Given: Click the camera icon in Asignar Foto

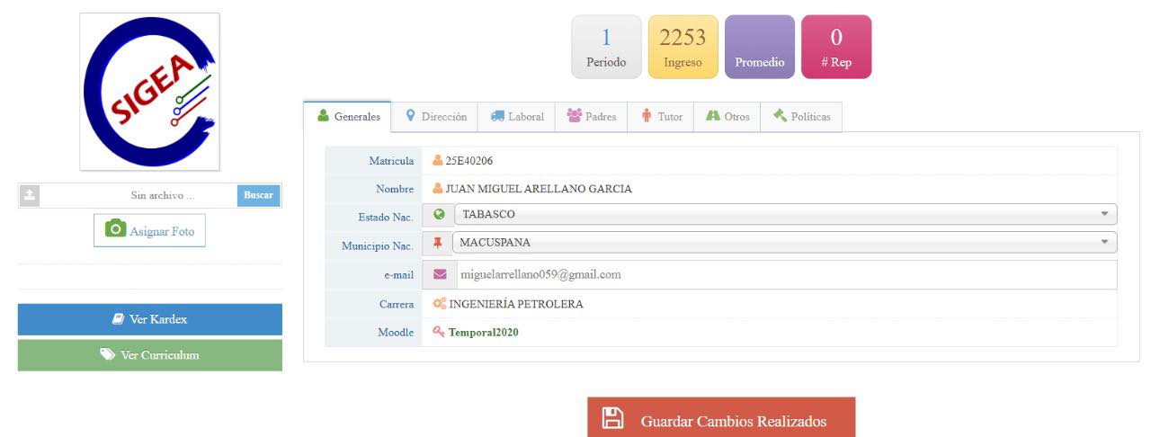Looking at the screenshot, I should (115, 229).
